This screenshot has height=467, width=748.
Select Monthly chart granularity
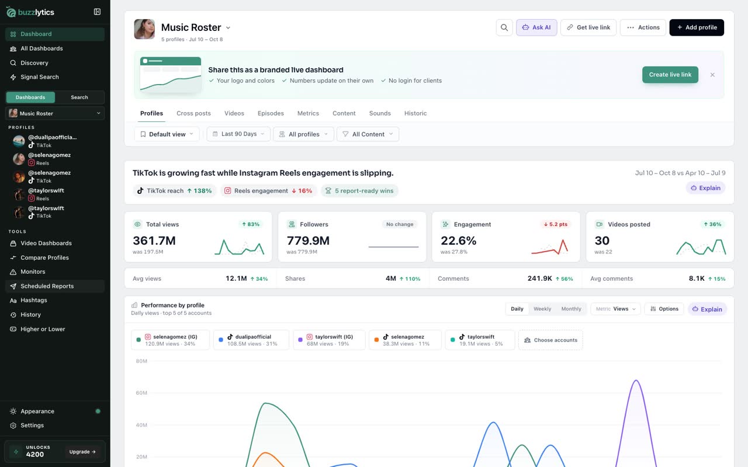pos(571,309)
